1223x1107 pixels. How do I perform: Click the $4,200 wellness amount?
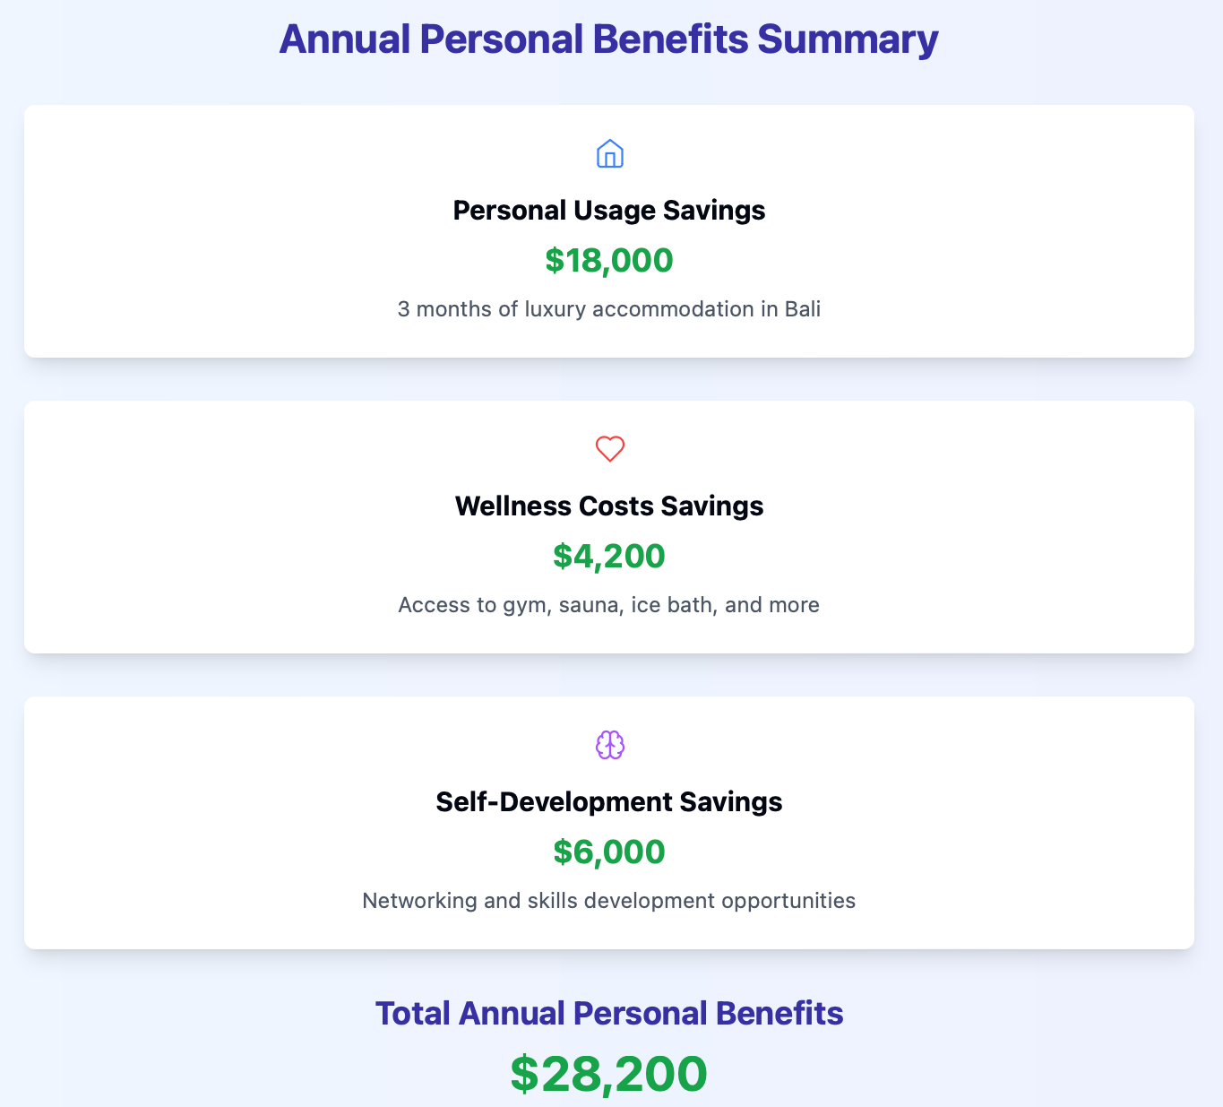click(x=609, y=556)
